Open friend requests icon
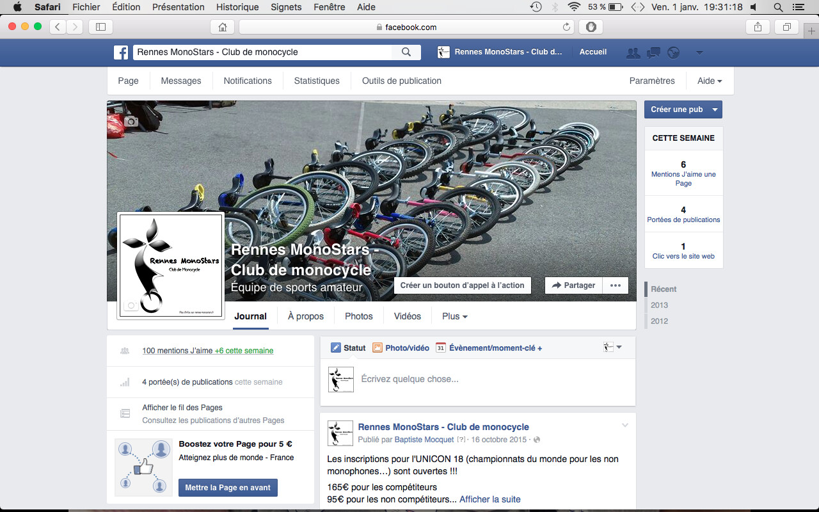This screenshot has width=819, height=512. (x=633, y=52)
